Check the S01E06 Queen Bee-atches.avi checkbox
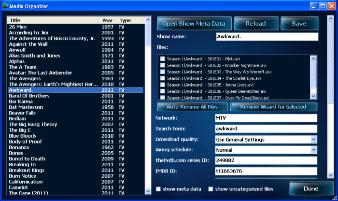This screenshot has height=201, width=338. click(163, 91)
